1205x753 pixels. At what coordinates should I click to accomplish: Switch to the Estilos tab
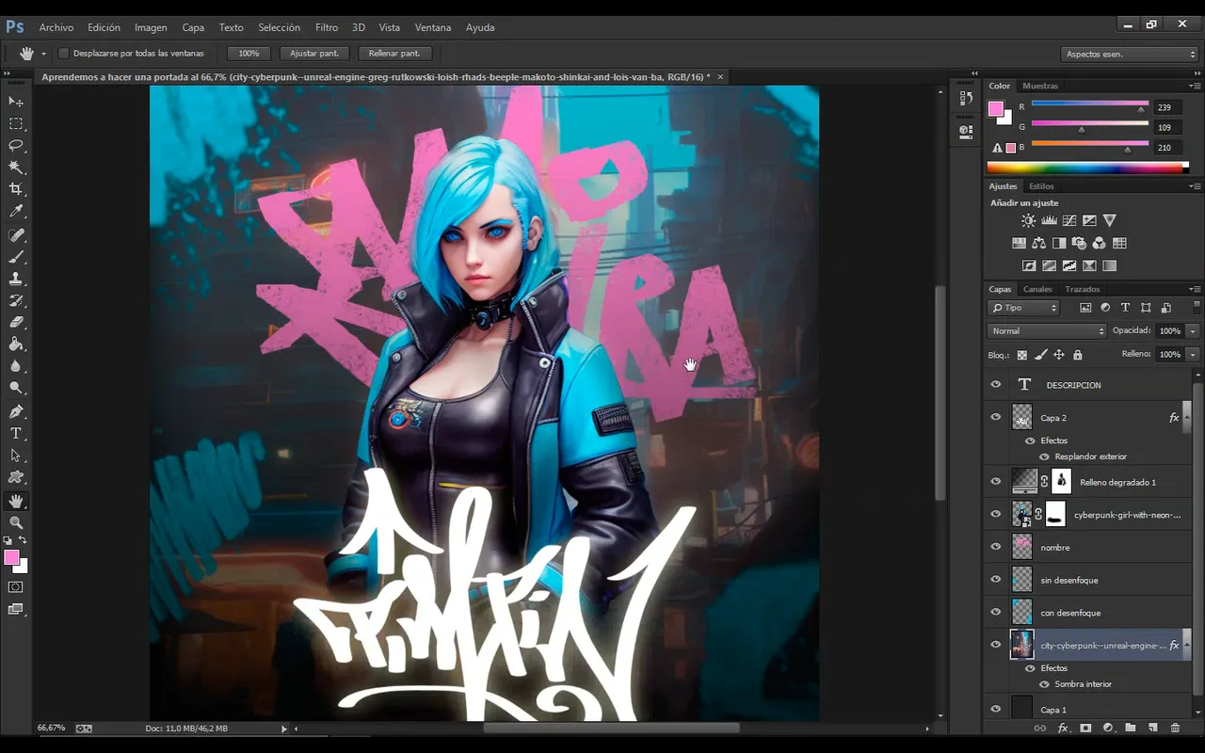point(1041,186)
